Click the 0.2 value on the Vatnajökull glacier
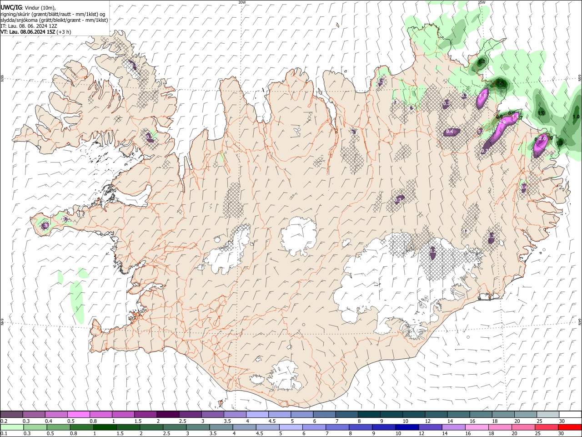This screenshot has height=437, width=582. tap(432, 250)
